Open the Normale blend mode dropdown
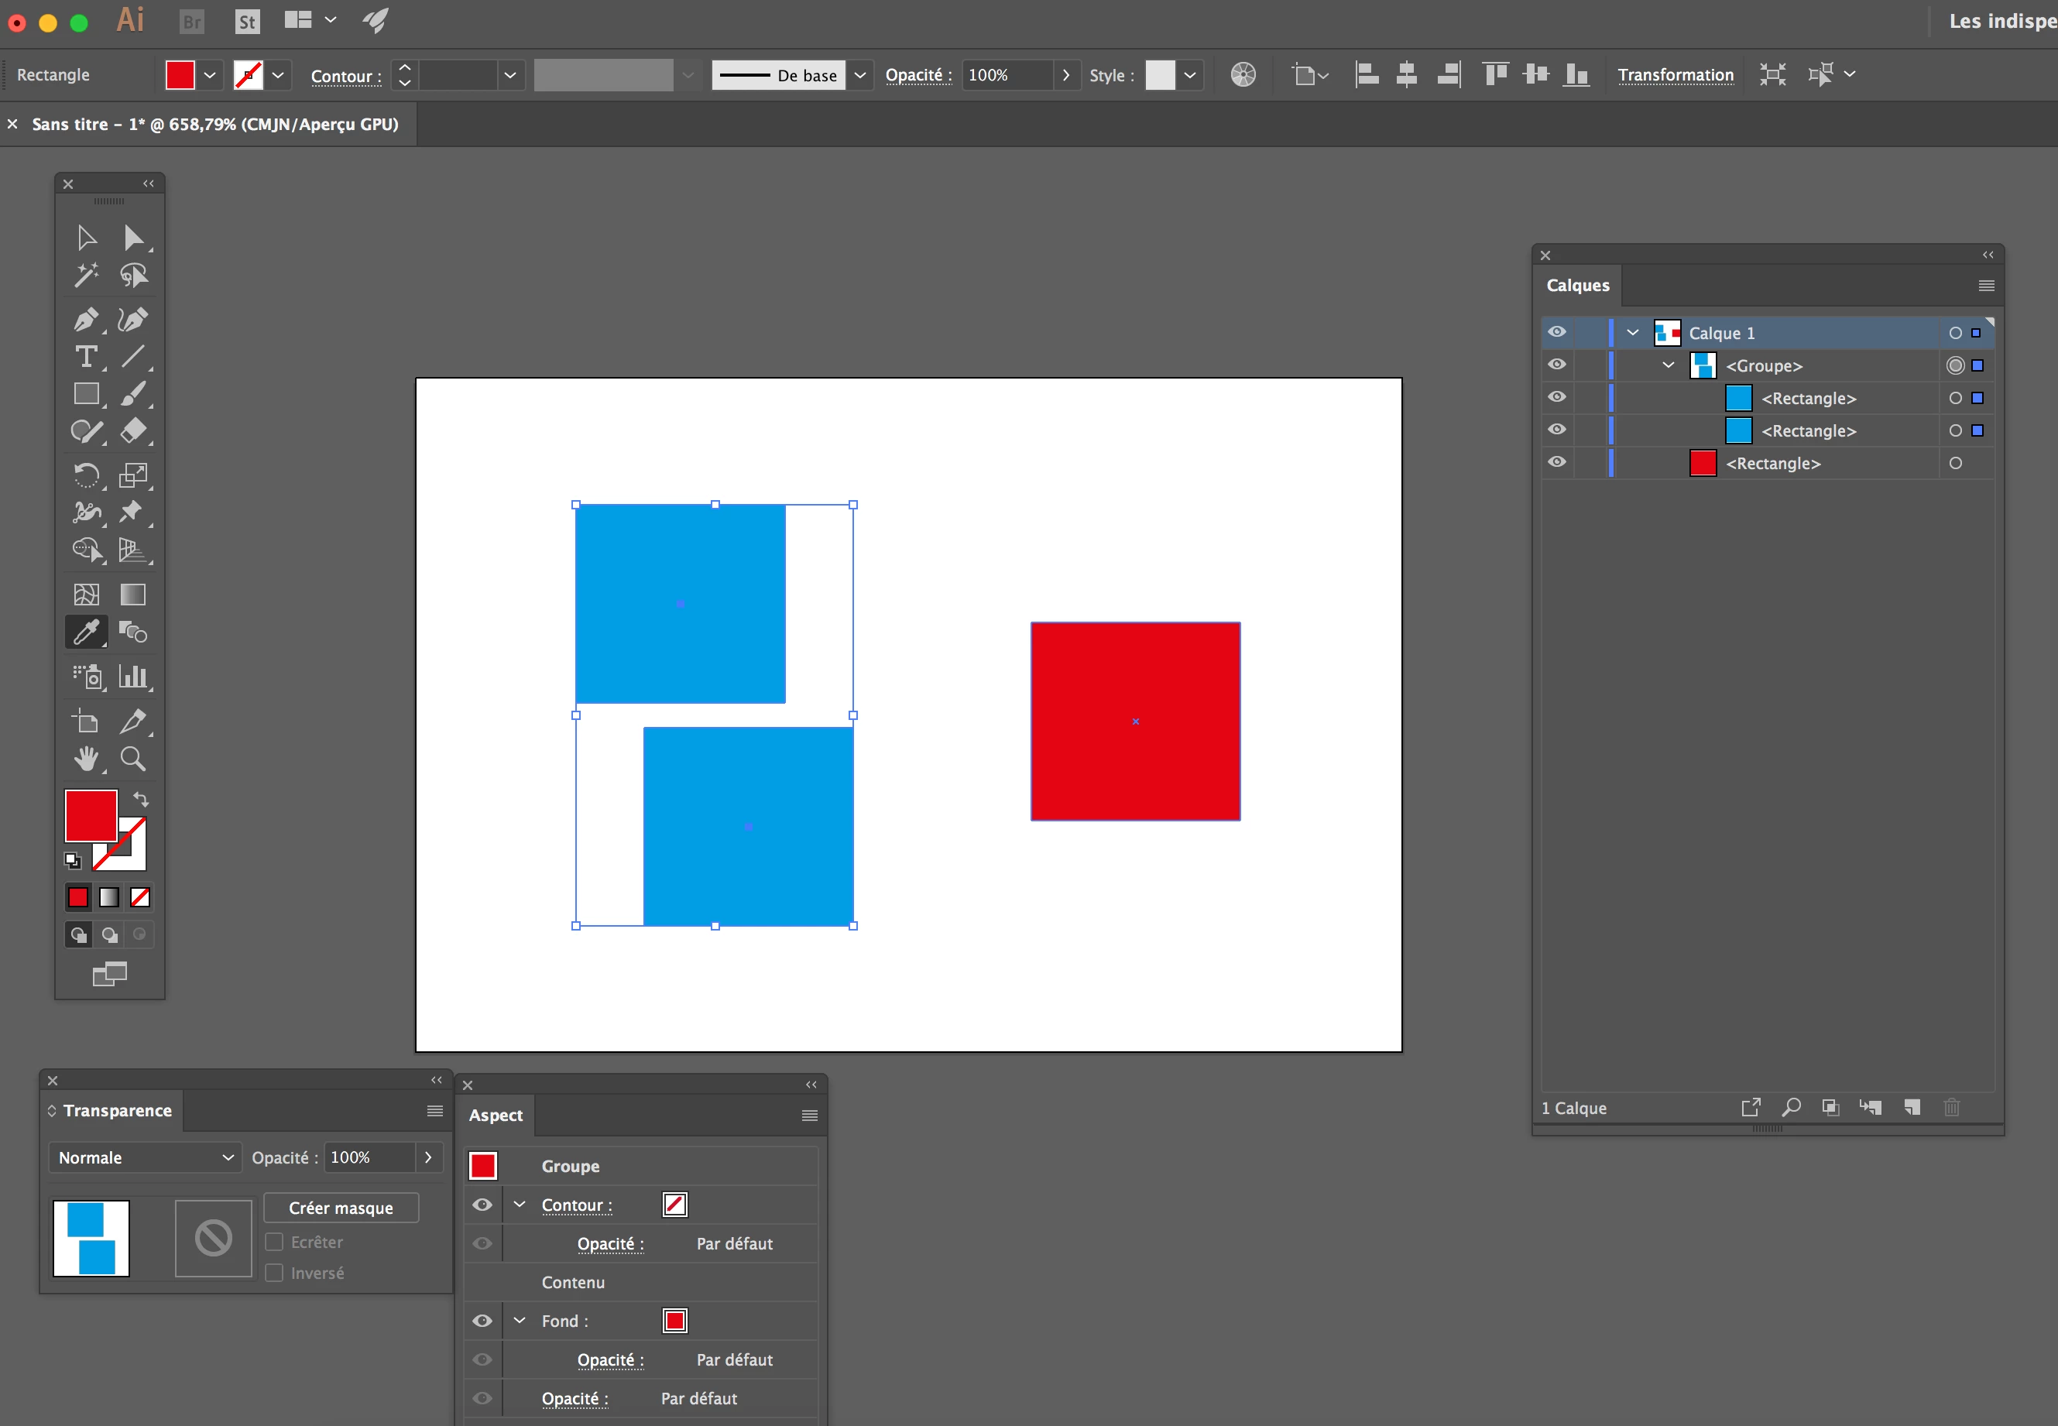This screenshot has height=1426, width=2058. (x=145, y=1157)
